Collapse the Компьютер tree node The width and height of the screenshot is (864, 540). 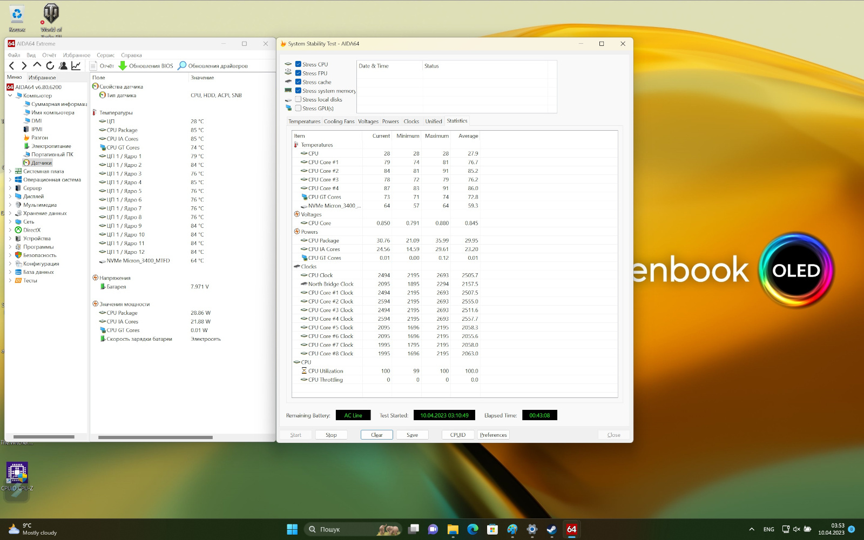pyautogui.click(x=10, y=96)
